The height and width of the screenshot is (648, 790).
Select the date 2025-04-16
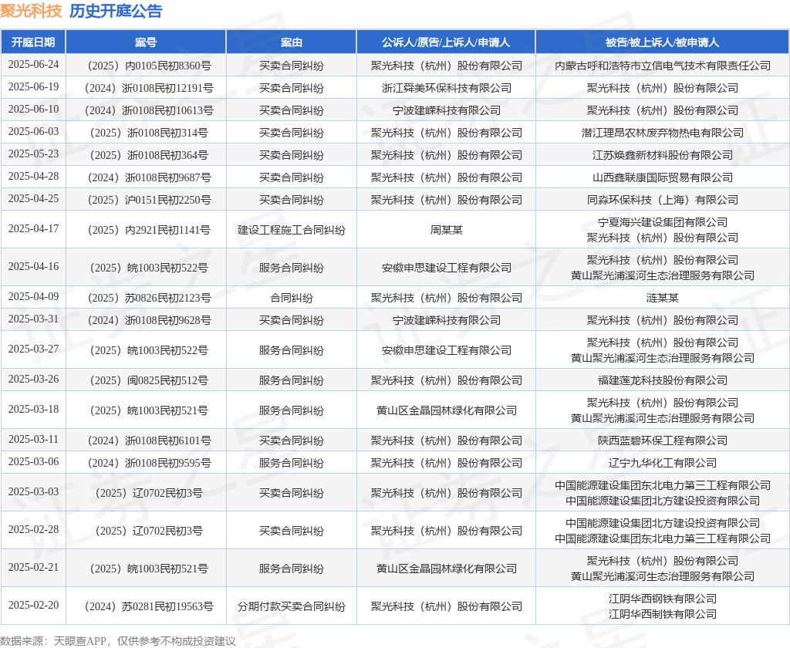[33, 267]
